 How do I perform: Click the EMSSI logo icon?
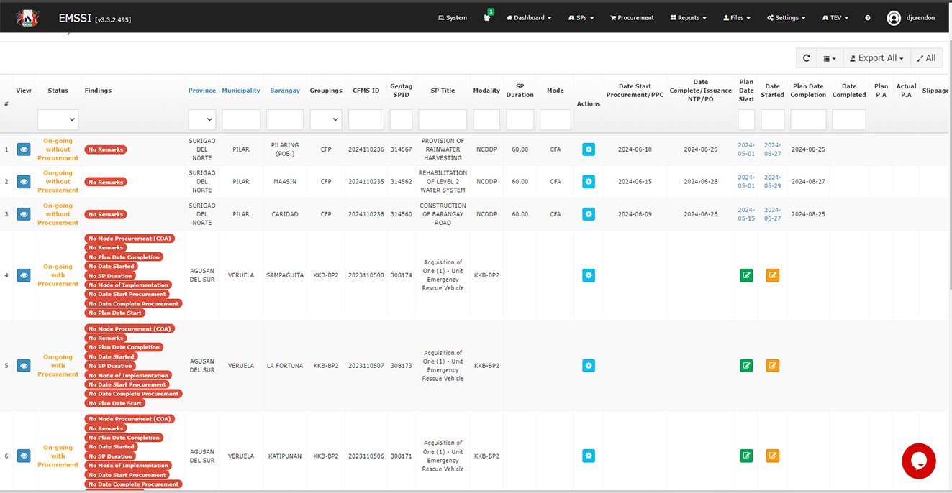pos(27,17)
